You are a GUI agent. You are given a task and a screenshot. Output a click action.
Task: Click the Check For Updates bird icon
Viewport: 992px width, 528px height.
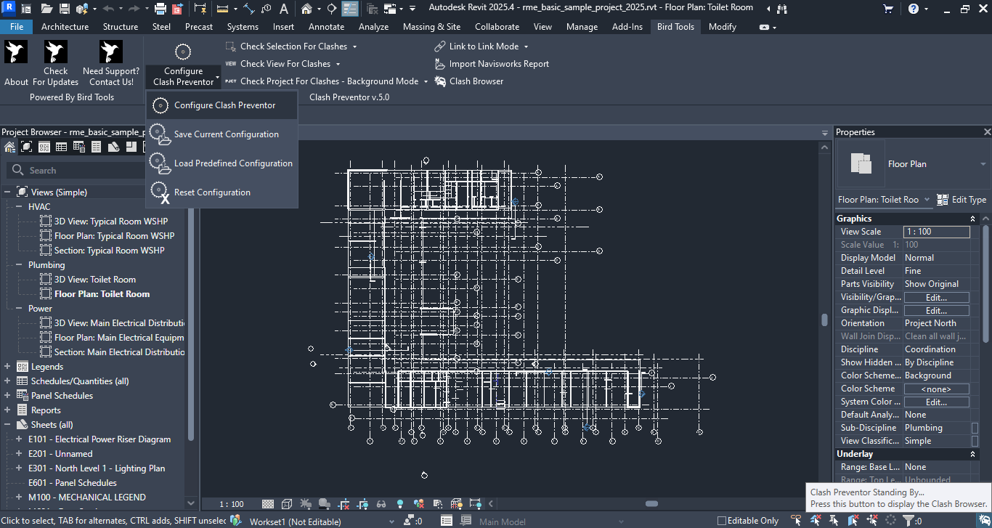56,53
